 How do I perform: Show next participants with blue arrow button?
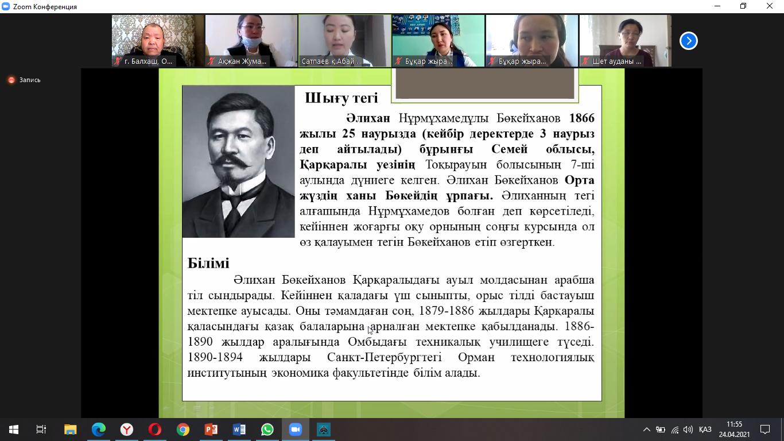pyautogui.click(x=688, y=41)
